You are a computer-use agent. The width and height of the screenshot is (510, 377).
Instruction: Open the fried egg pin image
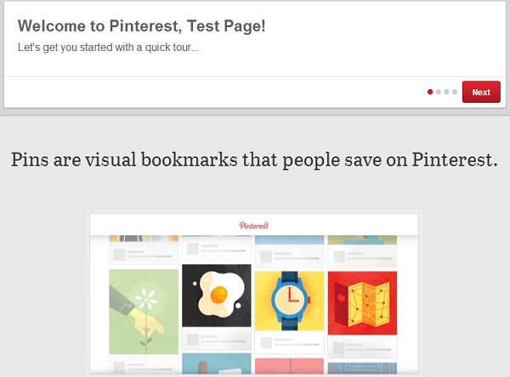pos(217,295)
